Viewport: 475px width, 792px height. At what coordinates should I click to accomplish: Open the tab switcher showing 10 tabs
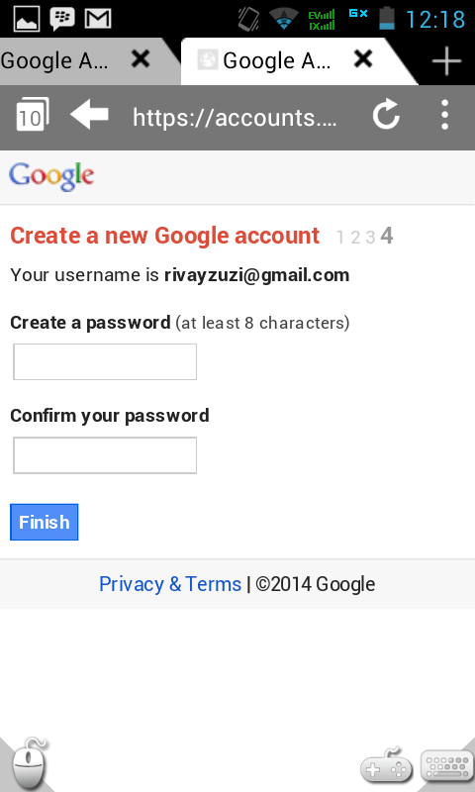33,116
